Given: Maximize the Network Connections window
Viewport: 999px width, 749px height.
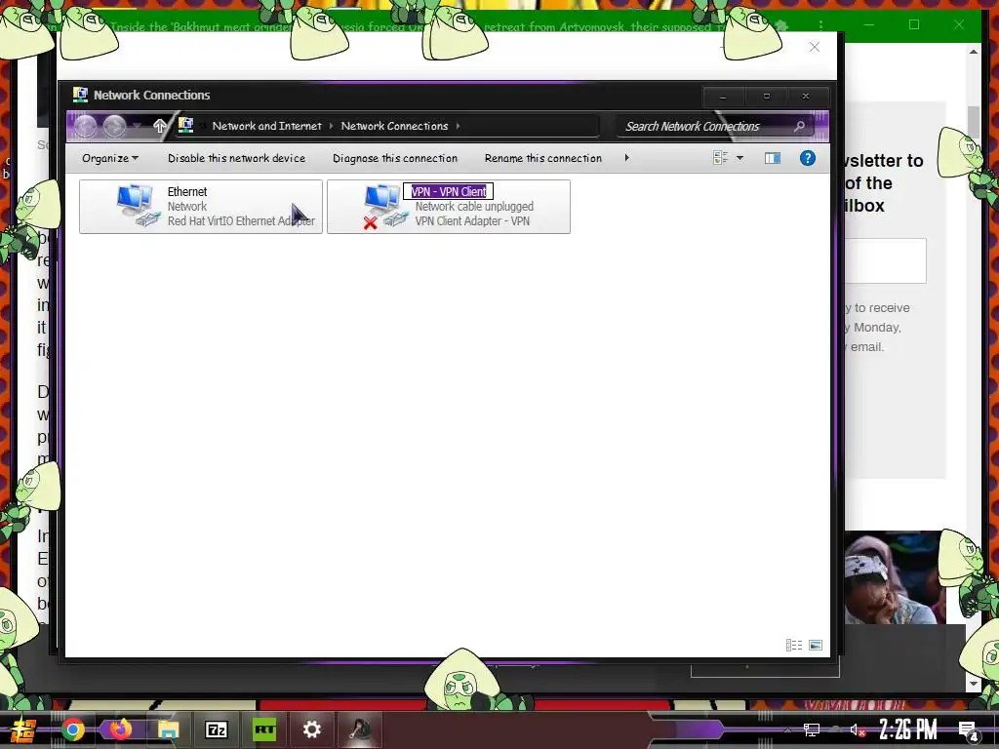Looking at the screenshot, I should pos(767,97).
